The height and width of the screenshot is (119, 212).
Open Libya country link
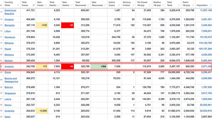7,31
